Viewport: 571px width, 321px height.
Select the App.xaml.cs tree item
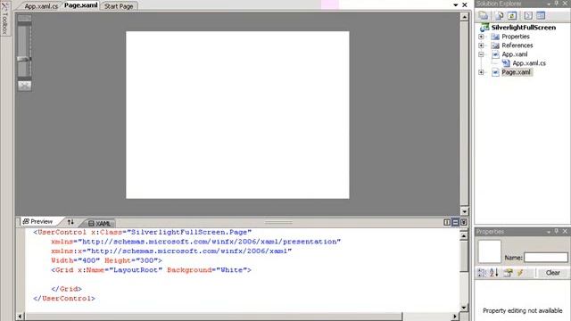click(x=529, y=63)
